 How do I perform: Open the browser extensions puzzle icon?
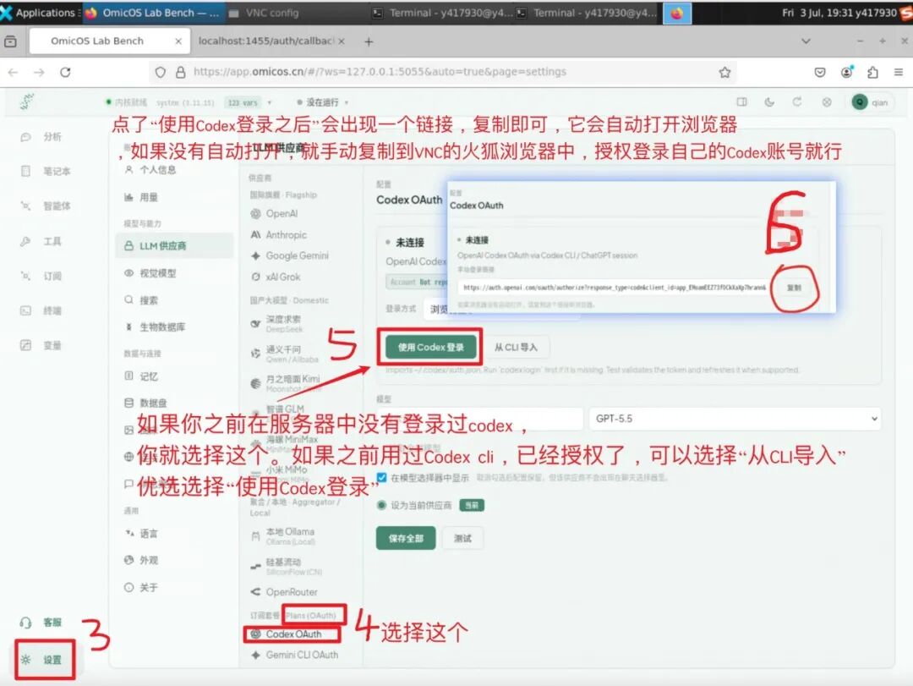(x=872, y=72)
